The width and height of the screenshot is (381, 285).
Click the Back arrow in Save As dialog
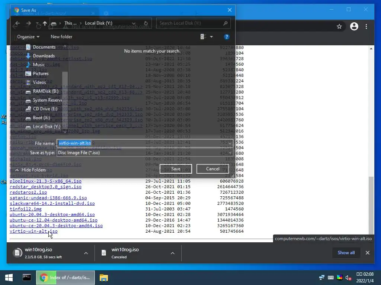(x=17, y=23)
